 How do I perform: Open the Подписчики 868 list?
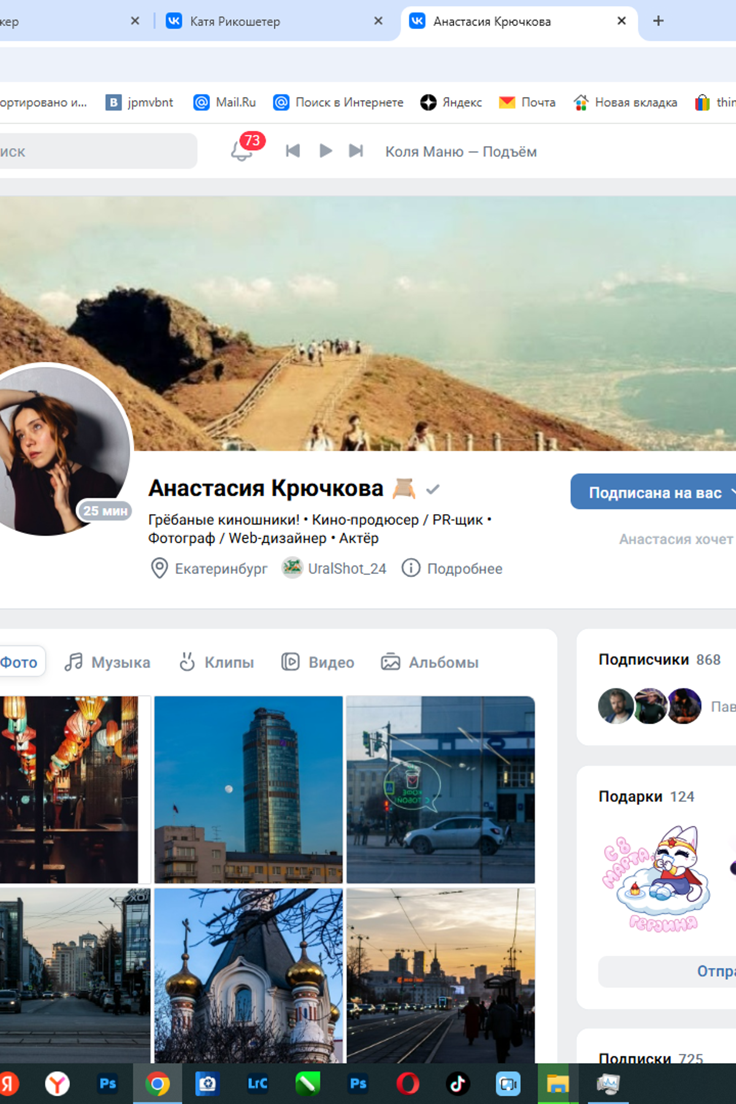(659, 659)
